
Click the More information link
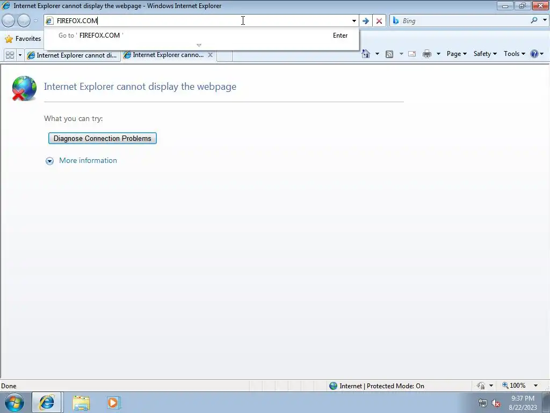(88, 160)
